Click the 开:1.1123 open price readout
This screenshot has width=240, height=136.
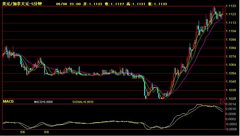pos(93,4)
